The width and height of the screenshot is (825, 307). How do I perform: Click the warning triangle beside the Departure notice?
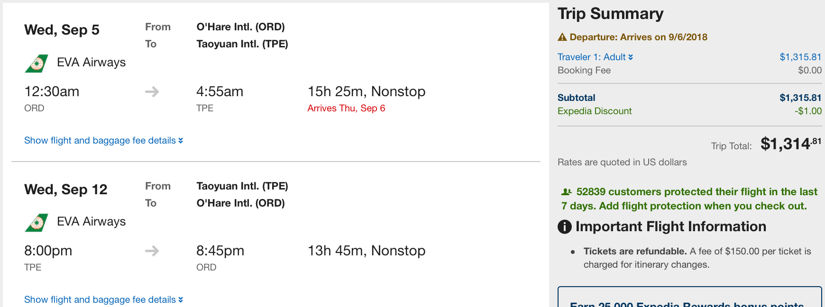tap(562, 37)
